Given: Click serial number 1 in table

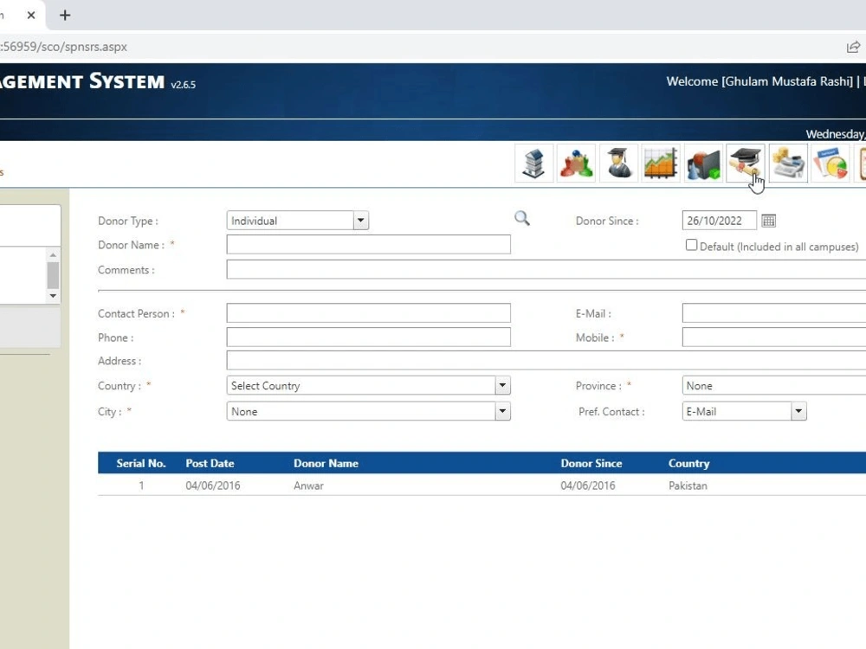Looking at the screenshot, I should click(x=141, y=485).
